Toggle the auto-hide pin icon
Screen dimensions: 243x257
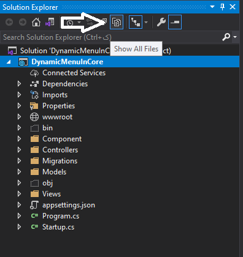[x=223, y=7]
